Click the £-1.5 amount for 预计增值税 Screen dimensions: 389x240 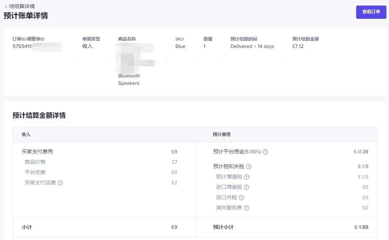(363, 177)
